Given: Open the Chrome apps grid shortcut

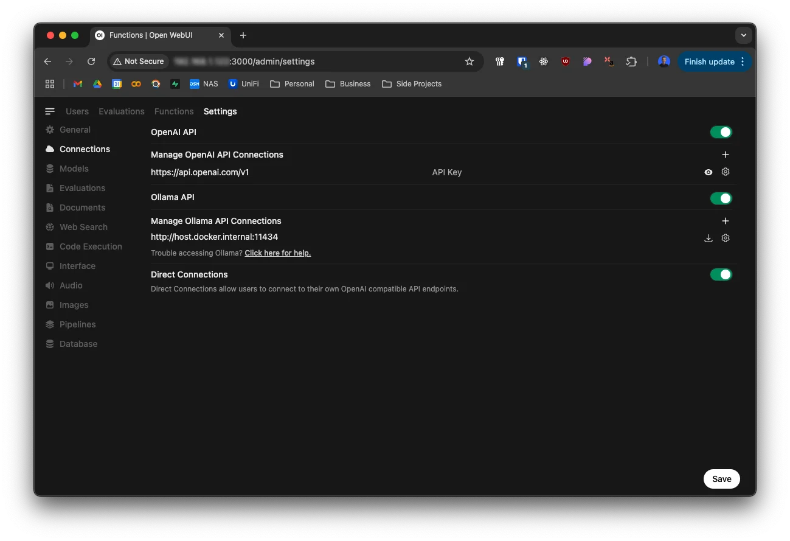Looking at the screenshot, I should point(50,84).
